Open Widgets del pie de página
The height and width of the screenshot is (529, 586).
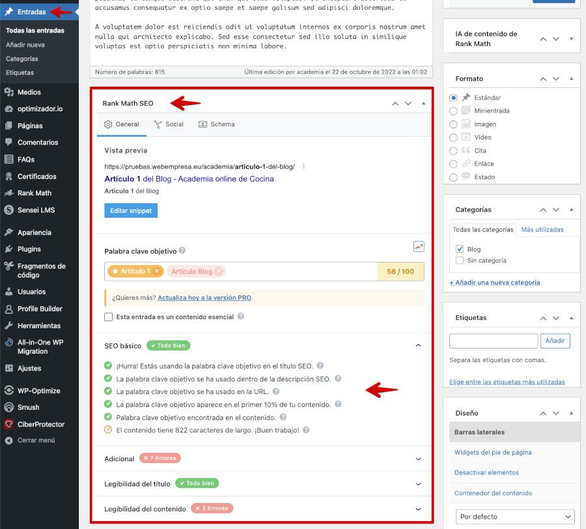pyautogui.click(x=493, y=452)
